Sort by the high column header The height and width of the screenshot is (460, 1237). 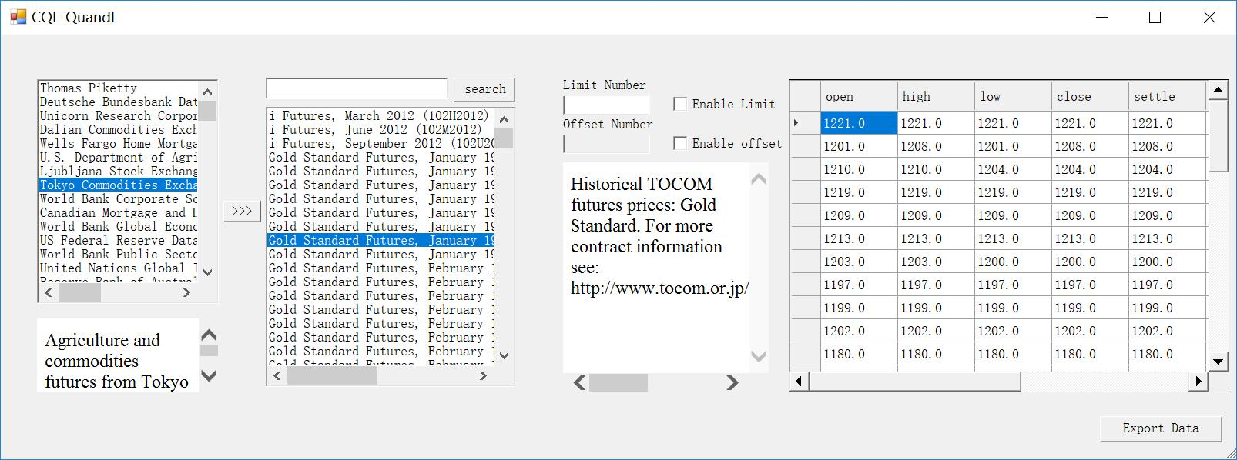point(936,96)
